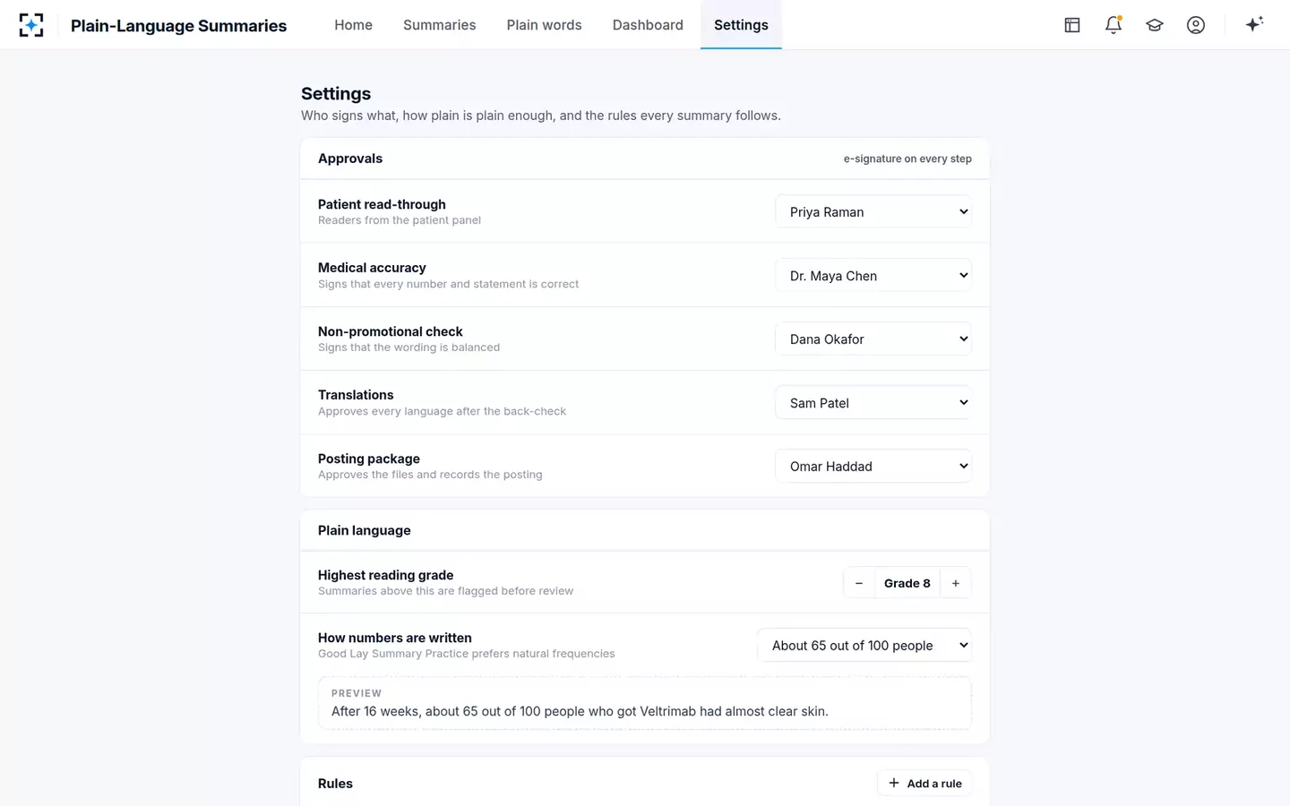Click 'Readers from the patient panel' description
This screenshot has height=806, width=1290.
[400, 220]
